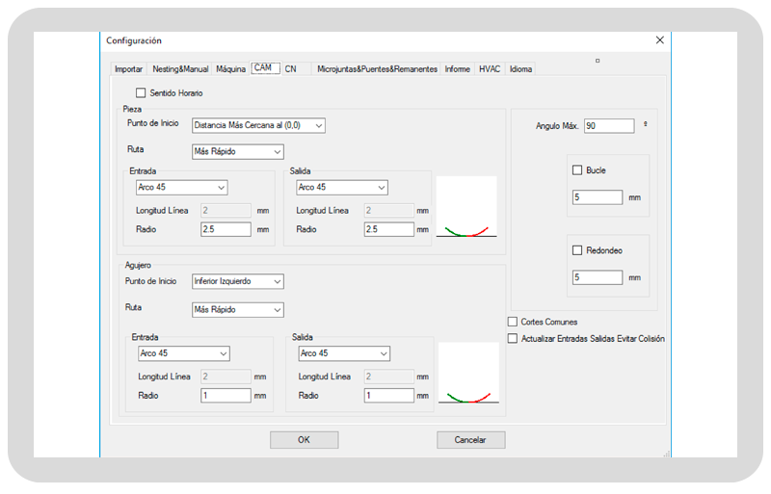Select the CAM tab
Screen dimensions: 771x494
(x=264, y=67)
